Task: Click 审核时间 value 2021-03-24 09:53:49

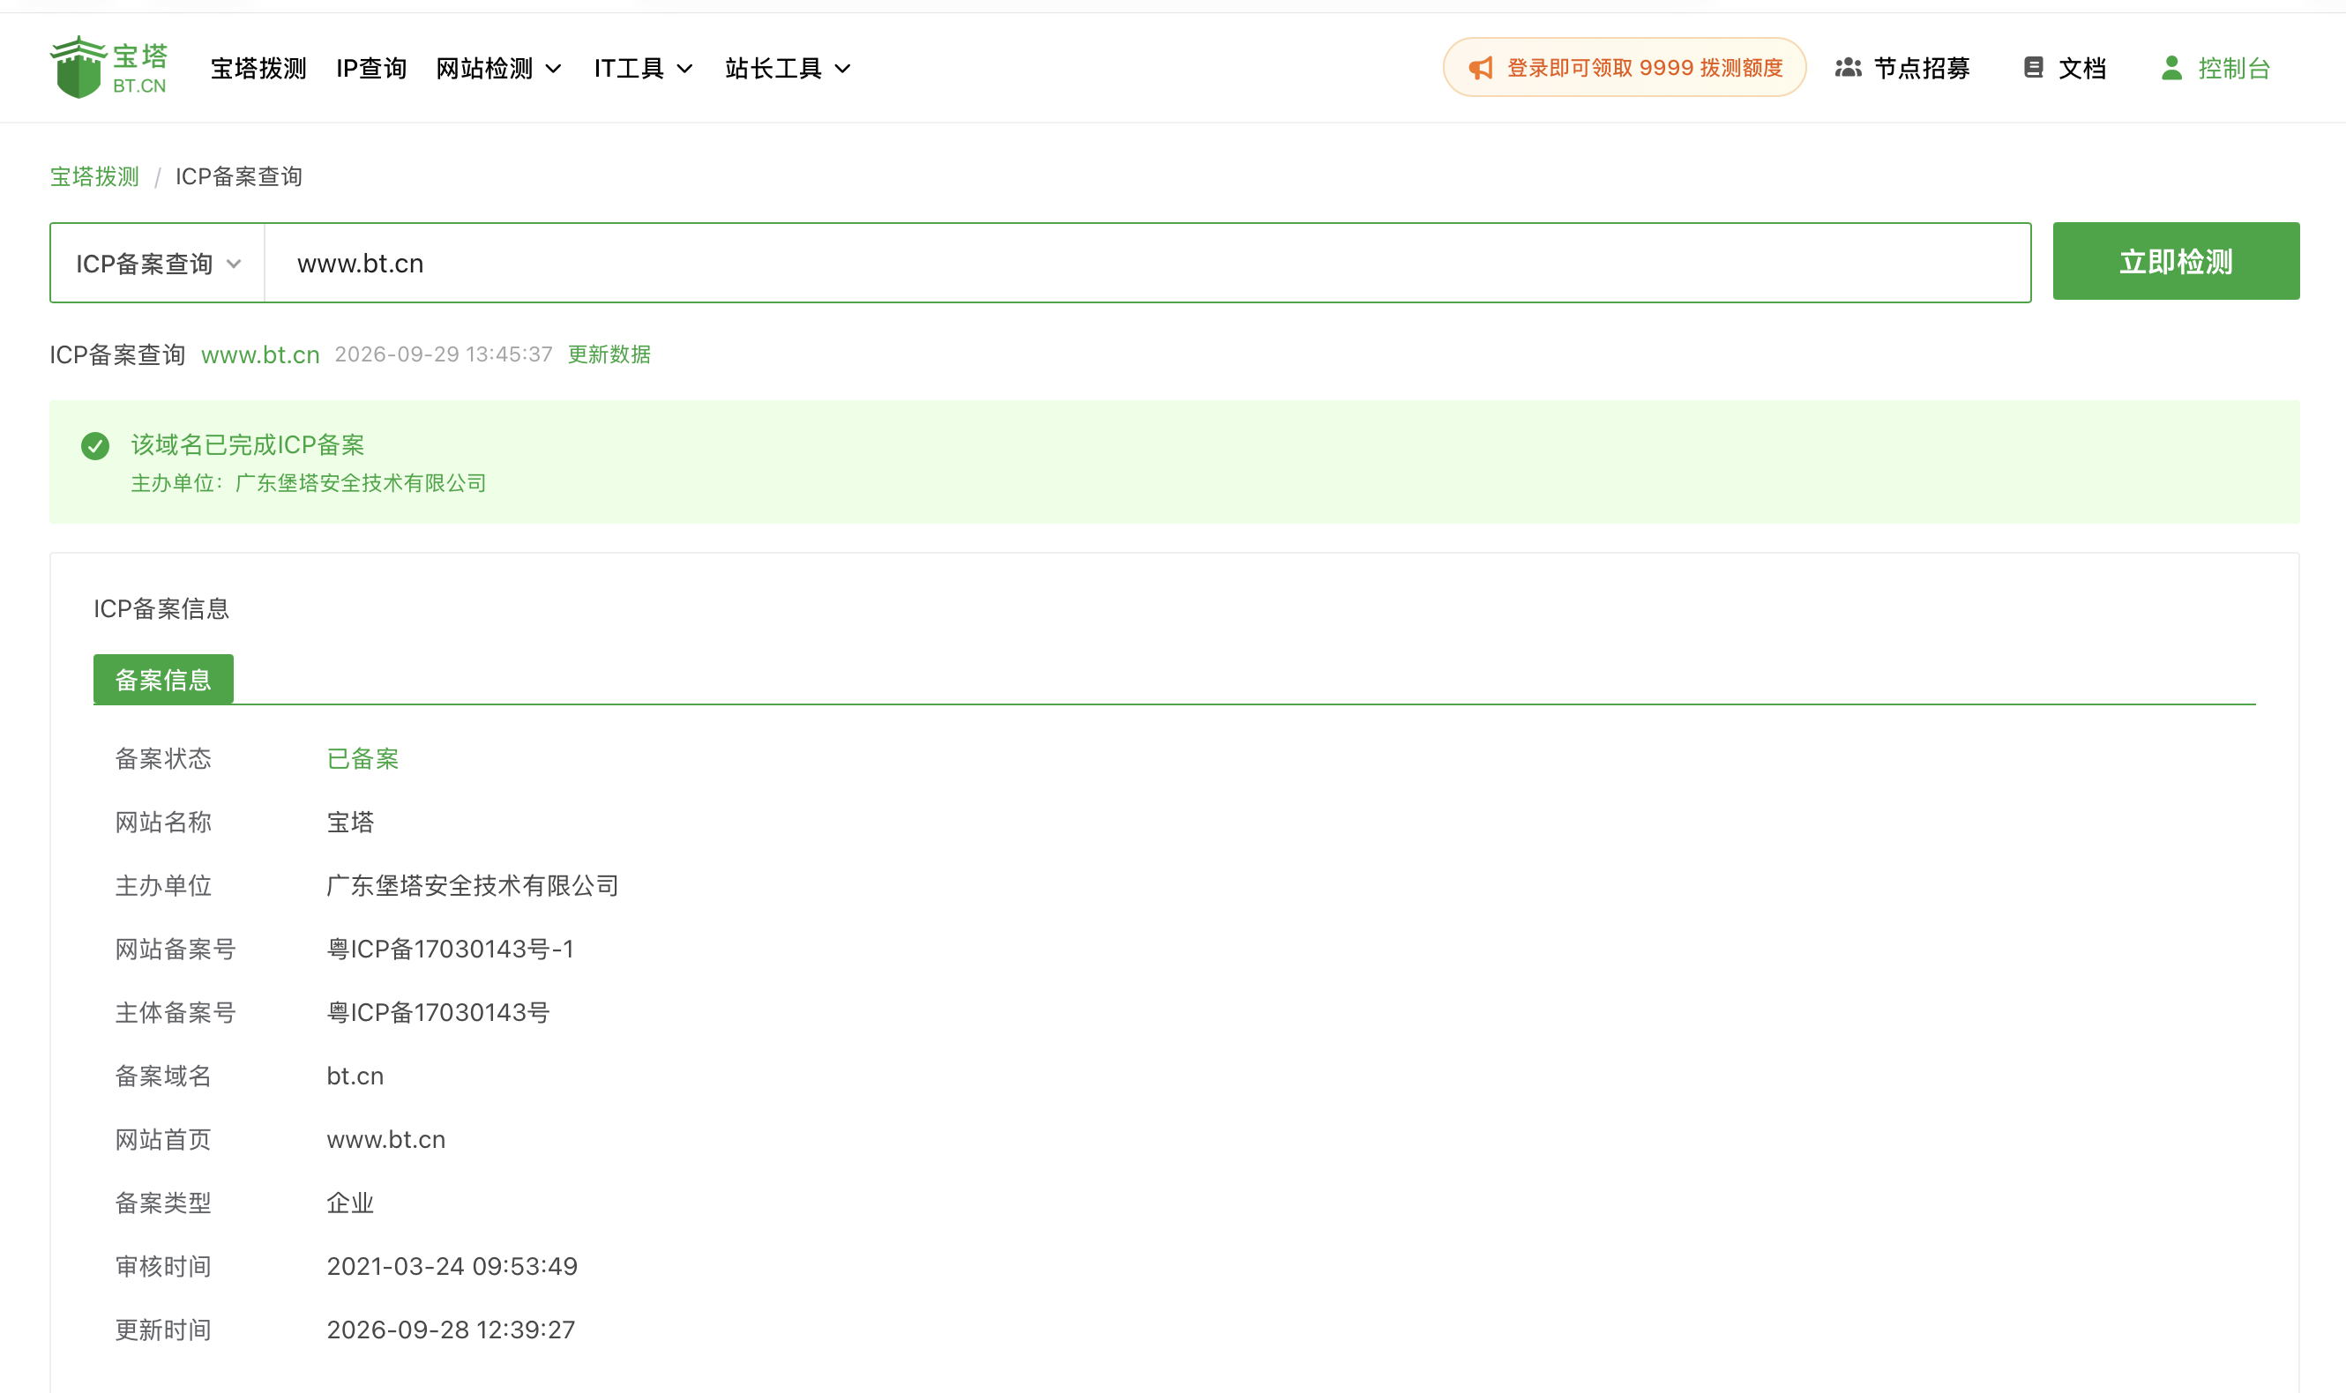Action: [452, 1267]
